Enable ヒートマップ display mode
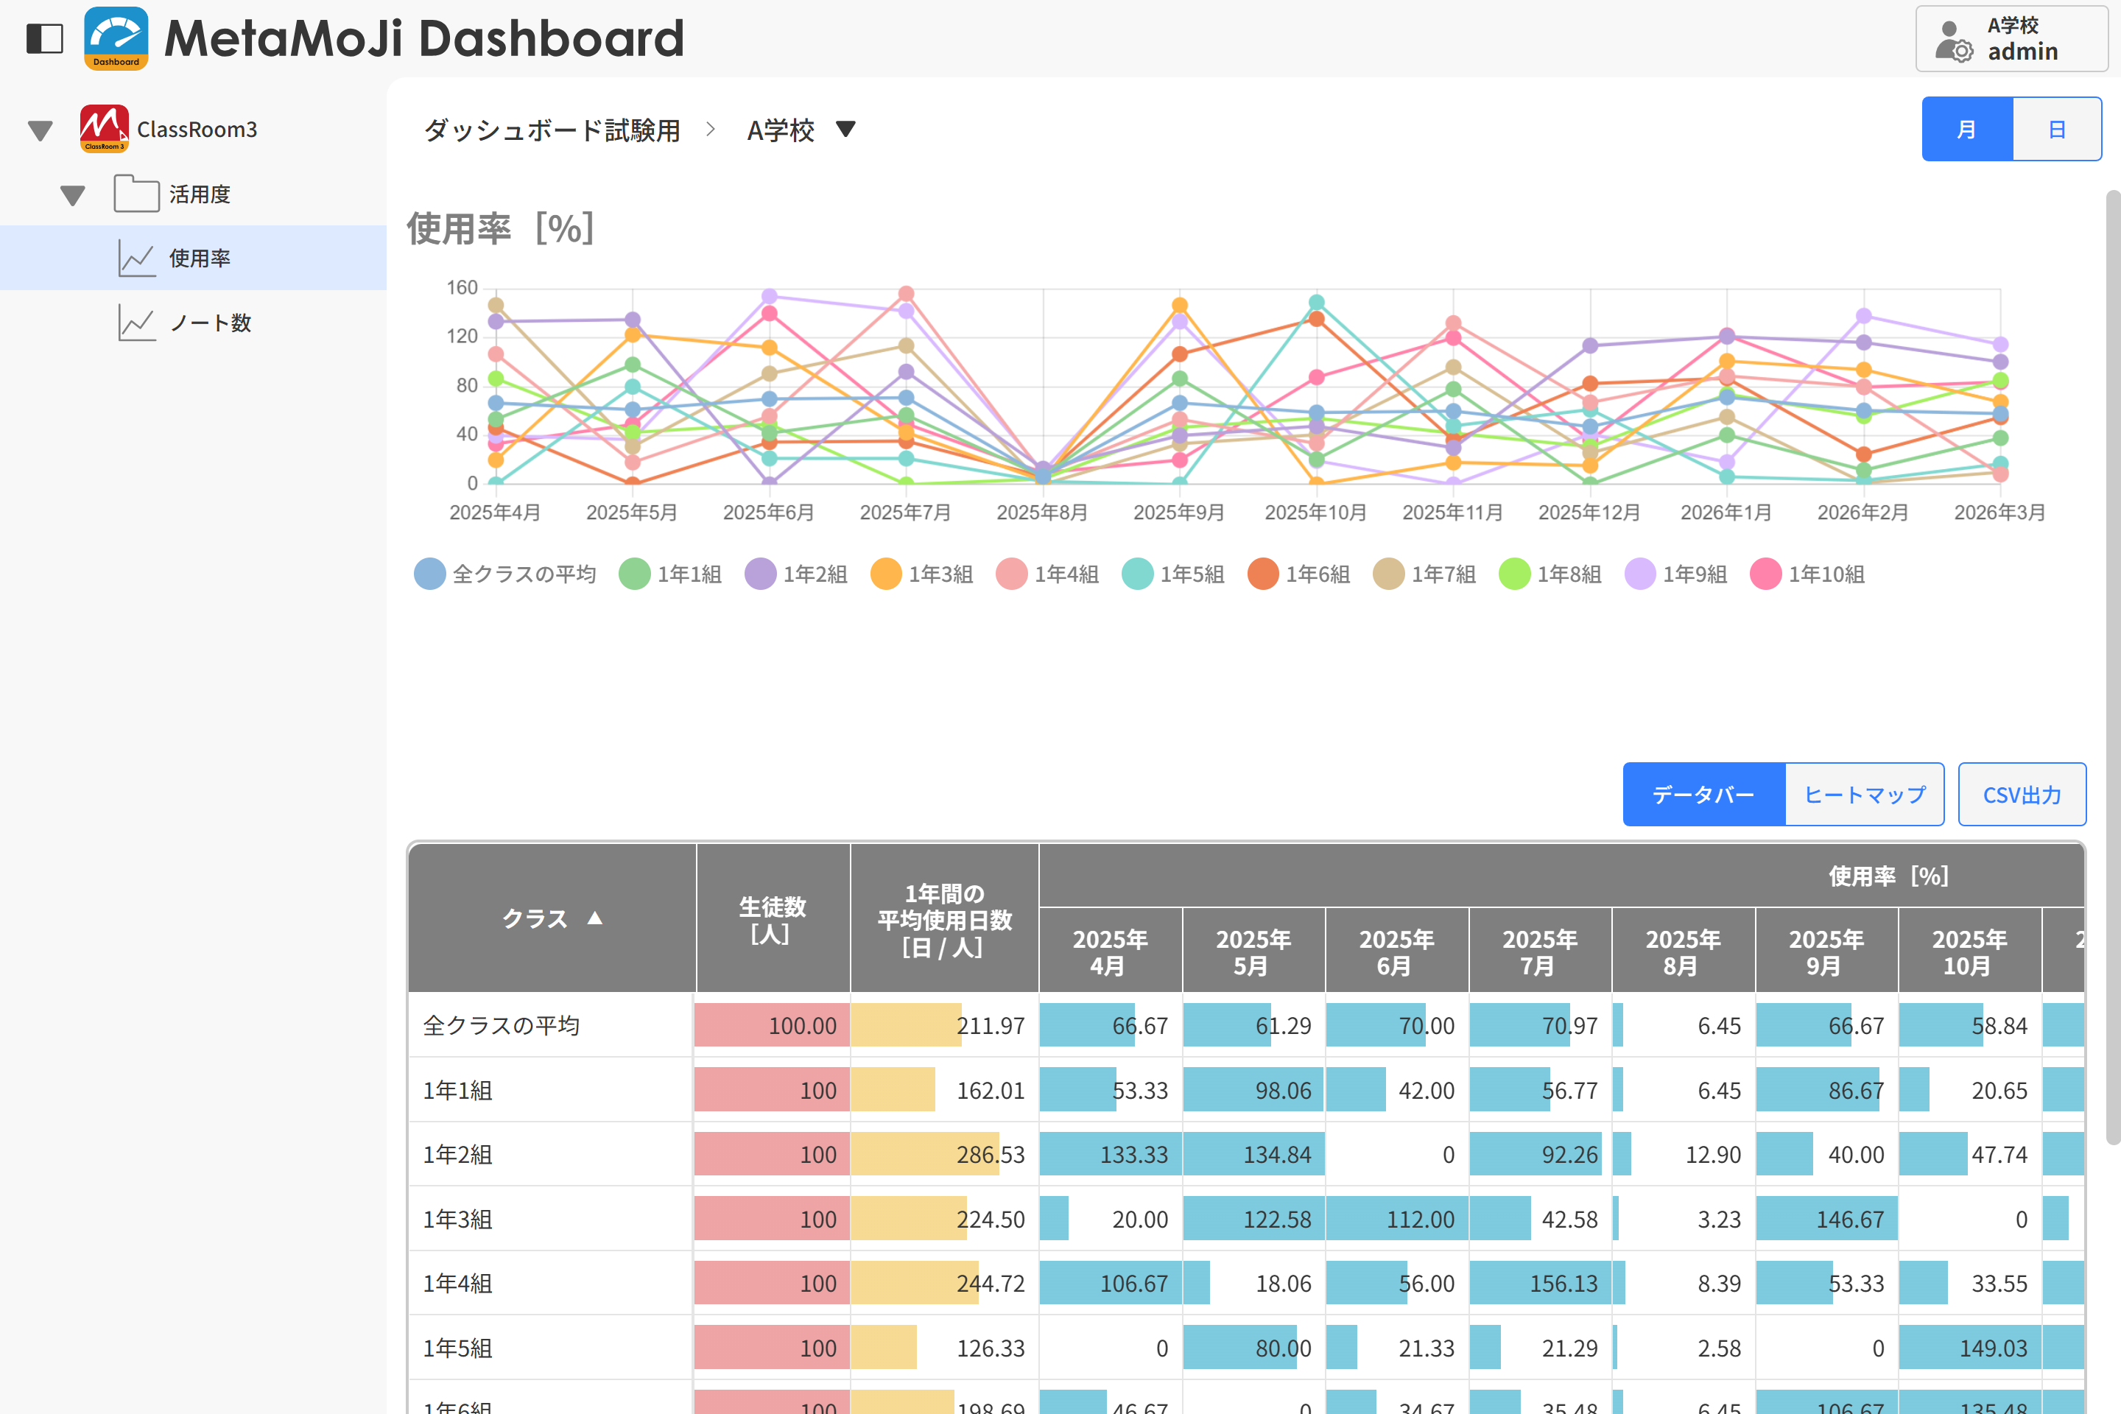The image size is (2121, 1414). pos(1863,795)
